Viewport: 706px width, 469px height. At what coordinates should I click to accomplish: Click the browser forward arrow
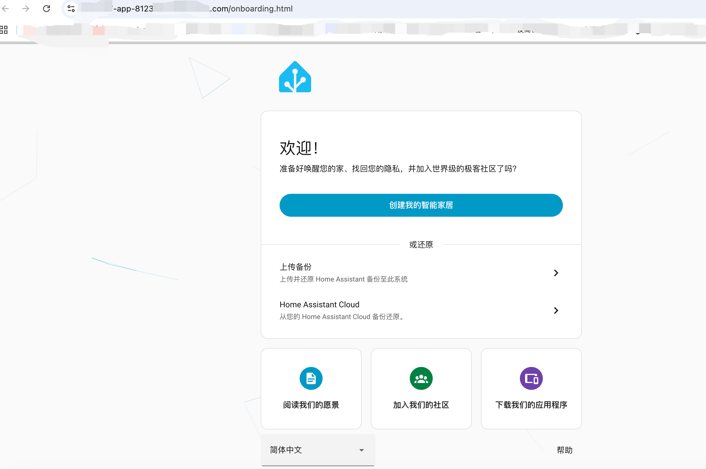(x=26, y=9)
